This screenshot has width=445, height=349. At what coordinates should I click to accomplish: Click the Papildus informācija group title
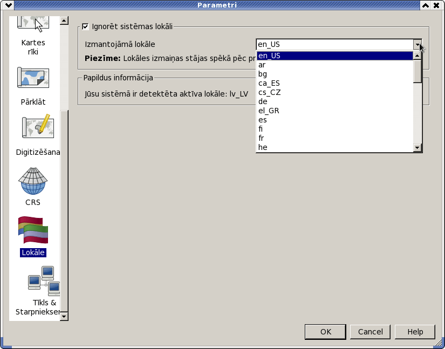click(x=118, y=78)
